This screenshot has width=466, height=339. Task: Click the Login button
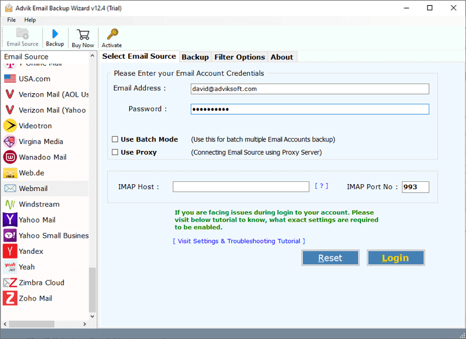(396, 258)
